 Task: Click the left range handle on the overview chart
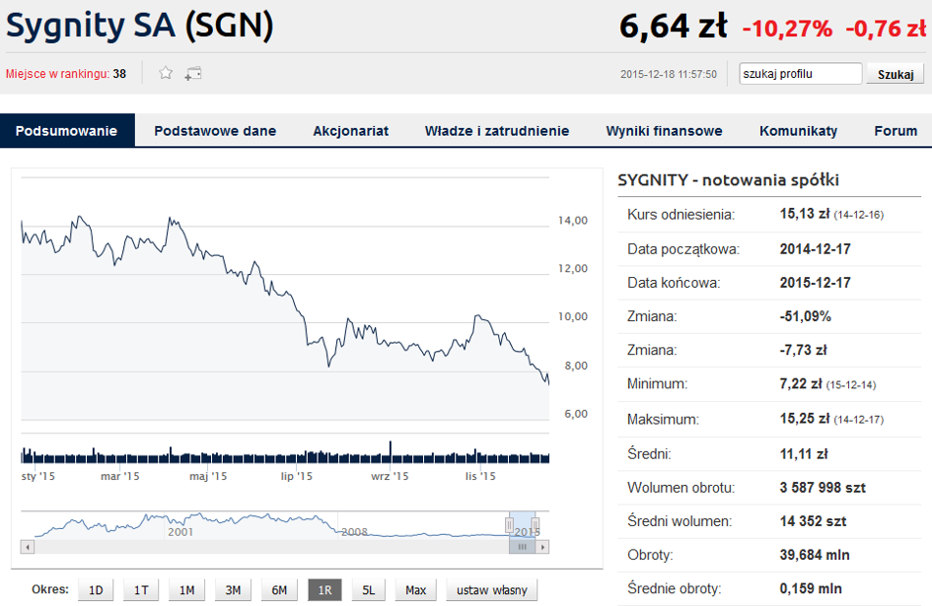[x=509, y=524]
